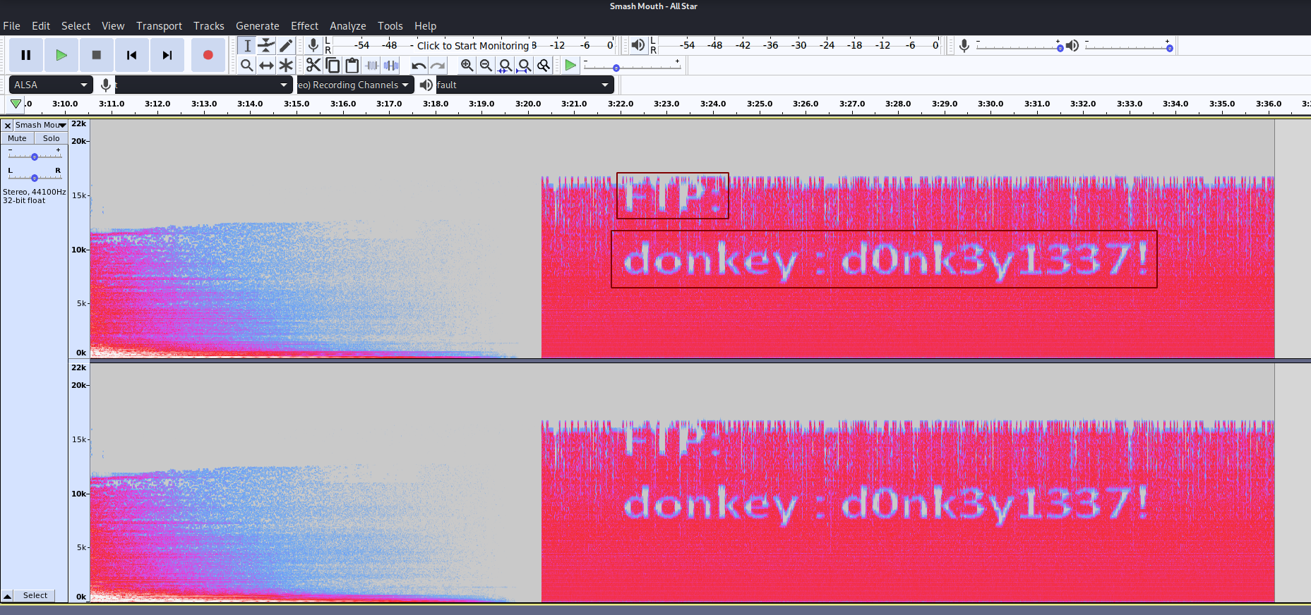
Task: Open the Effect menu
Action: tap(304, 26)
